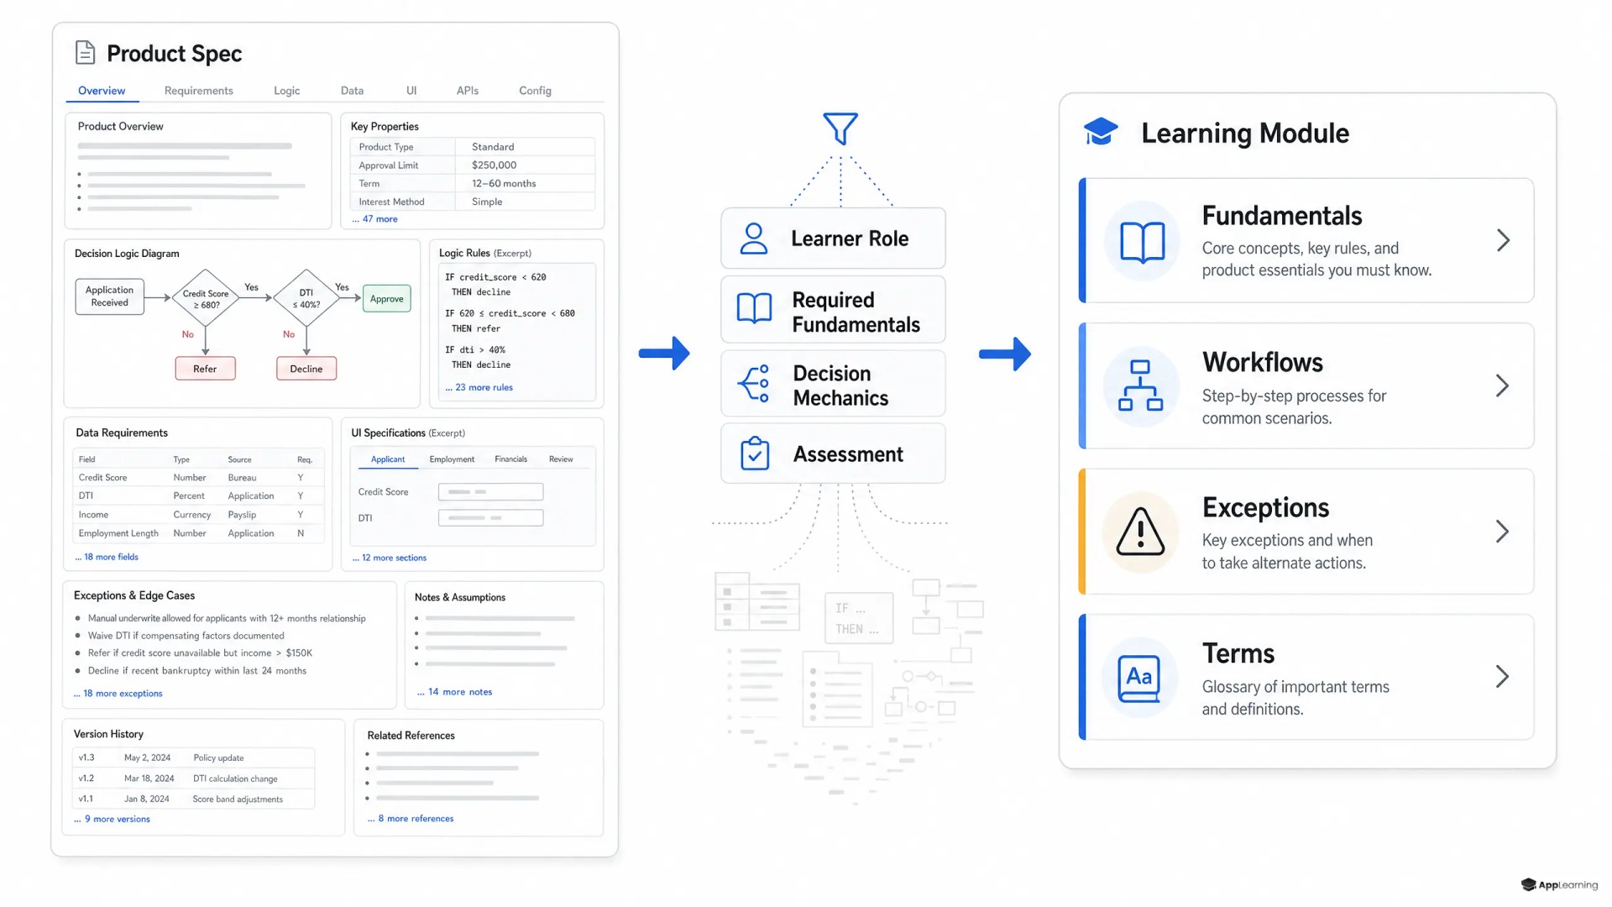Click the Required Fundamentals book icon

pyautogui.click(x=754, y=308)
